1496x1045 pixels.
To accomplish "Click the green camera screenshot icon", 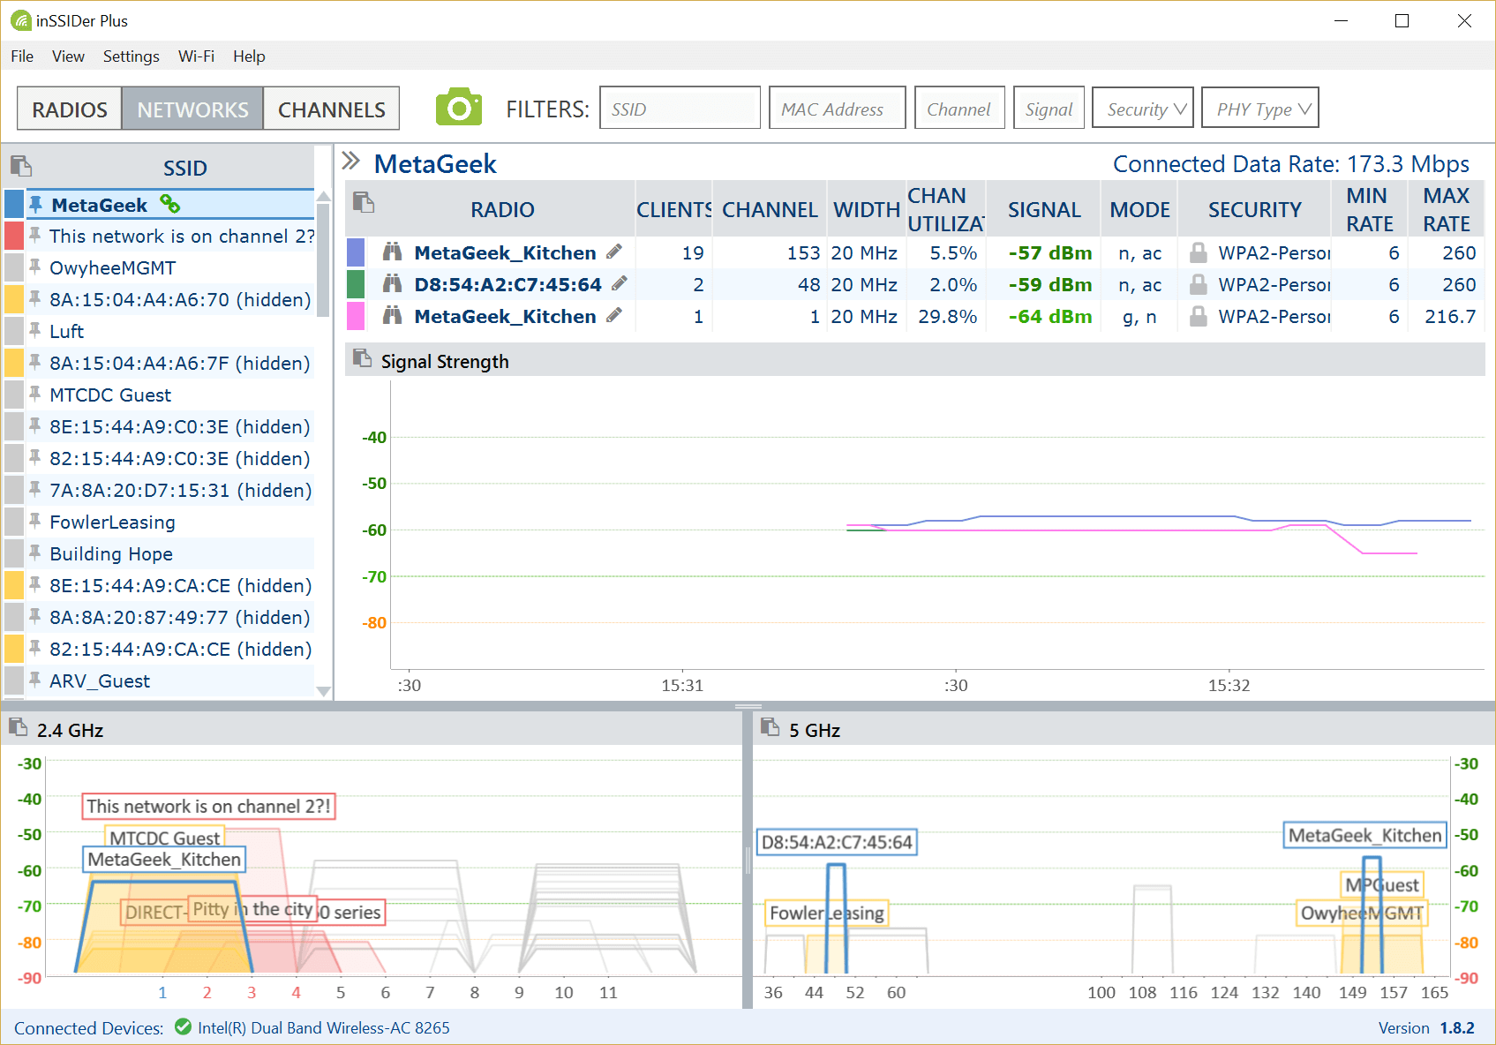I will [x=458, y=108].
